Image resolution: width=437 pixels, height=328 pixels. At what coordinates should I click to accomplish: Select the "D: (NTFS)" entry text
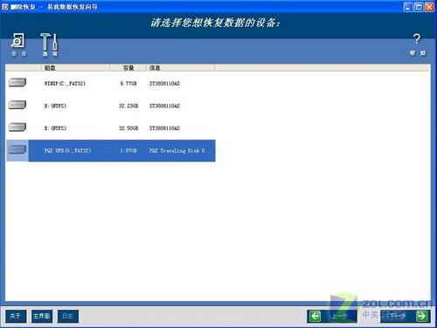tap(55, 106)
